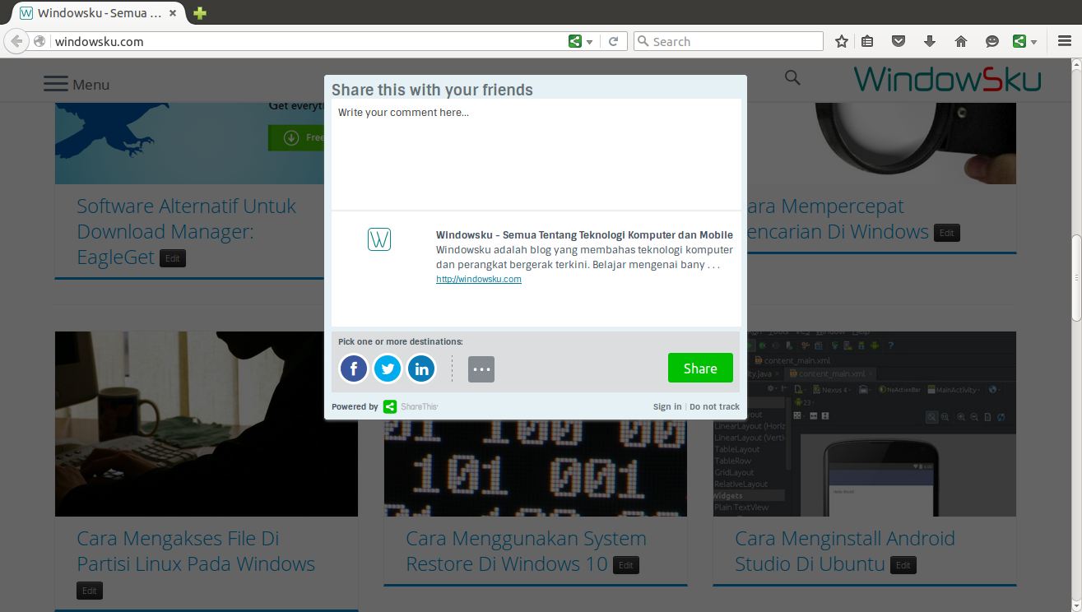Screen dimensions: 1082x612
Task: Select the Windowsku browser tab
Action: [x=98, y=13]
